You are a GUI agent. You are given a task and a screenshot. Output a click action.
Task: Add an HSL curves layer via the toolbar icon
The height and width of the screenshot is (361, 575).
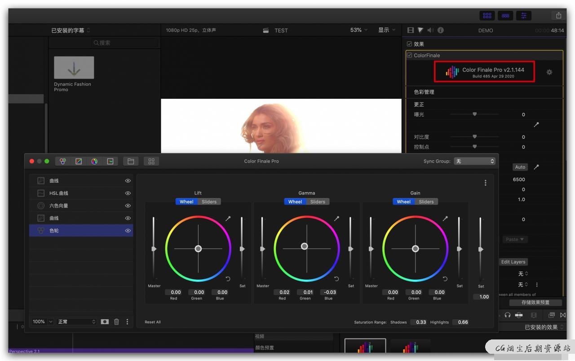[x=110, y=161]
